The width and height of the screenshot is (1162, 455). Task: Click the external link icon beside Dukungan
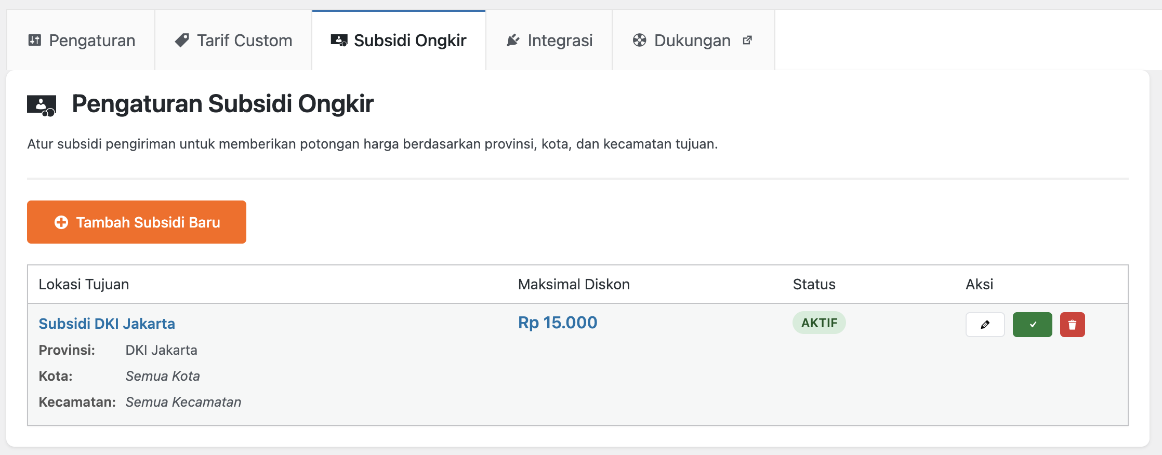click(747, 40)
